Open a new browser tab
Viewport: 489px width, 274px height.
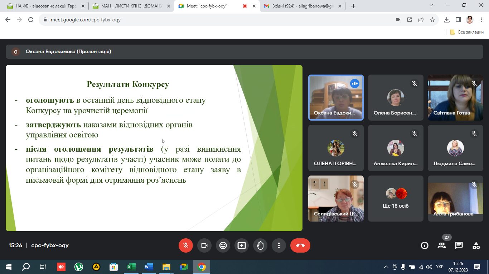tap(353, 6)
